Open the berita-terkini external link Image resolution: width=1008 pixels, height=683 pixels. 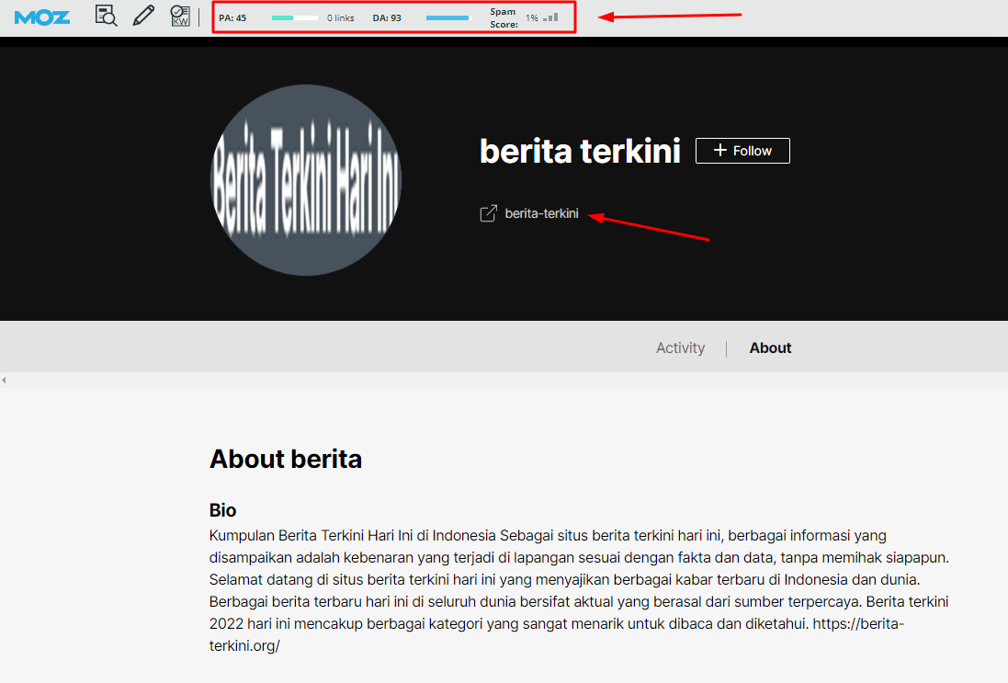point(541,213)
